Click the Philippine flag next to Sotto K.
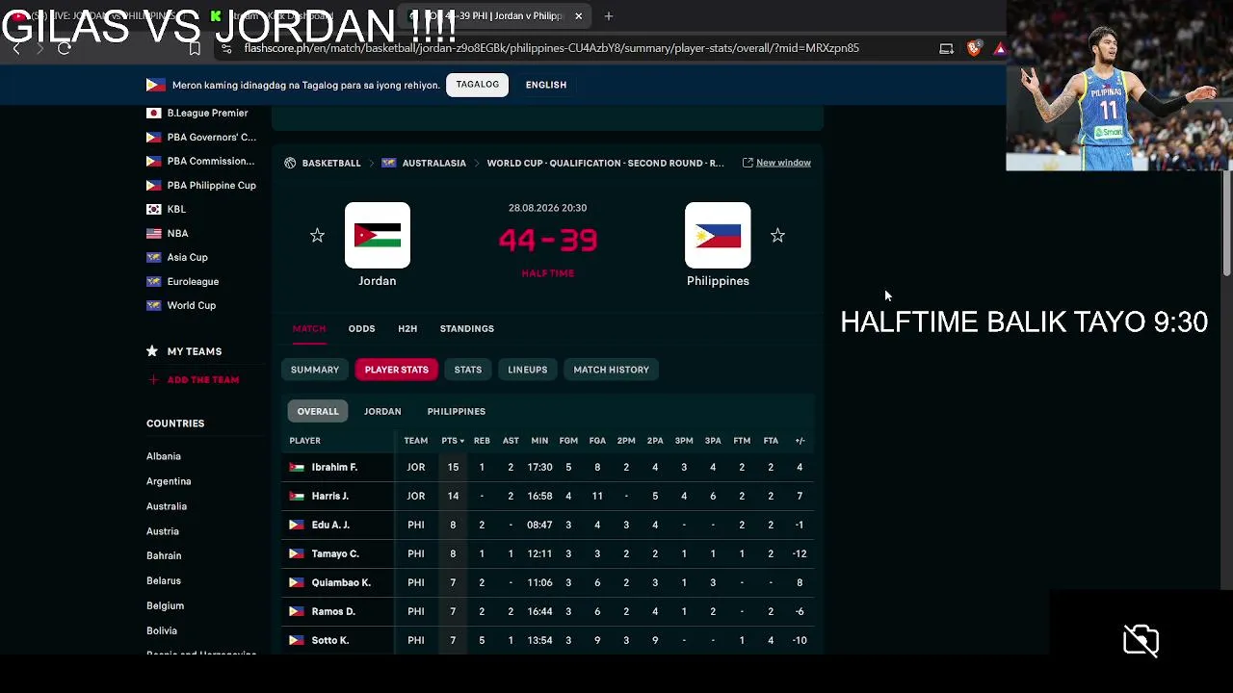The width and height of the screenshot is (1233, 693). pyautogui.click(x=297, y=640)
